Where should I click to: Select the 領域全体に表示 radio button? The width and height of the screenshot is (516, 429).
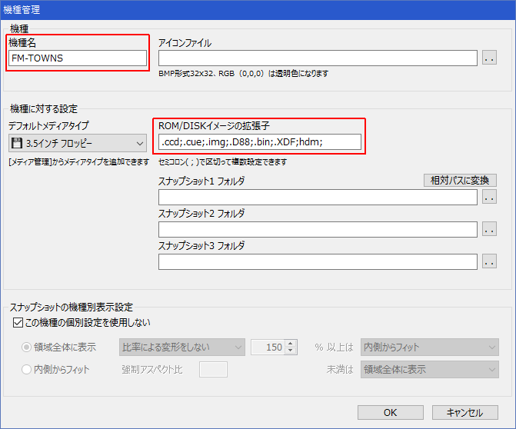[x=26, y=348]
